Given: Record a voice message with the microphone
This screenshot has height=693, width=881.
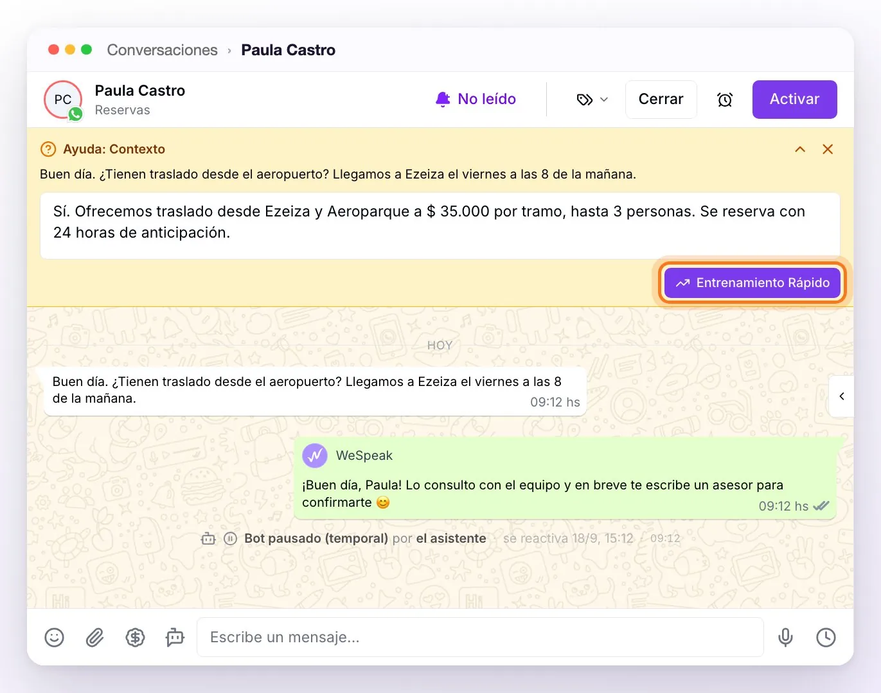Looking at the screenshot, I should coord(785,637).
